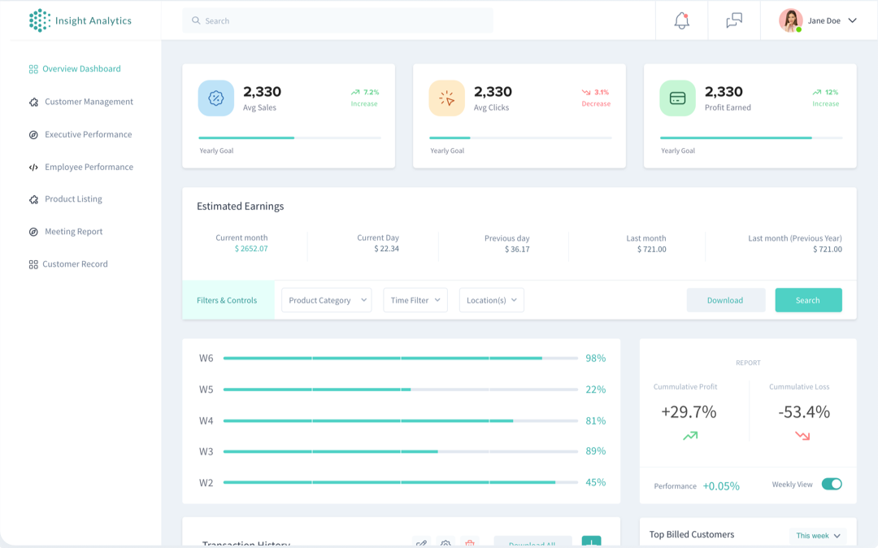
Task: Click the Avg Sales badge icon
Action: [215, 98]
